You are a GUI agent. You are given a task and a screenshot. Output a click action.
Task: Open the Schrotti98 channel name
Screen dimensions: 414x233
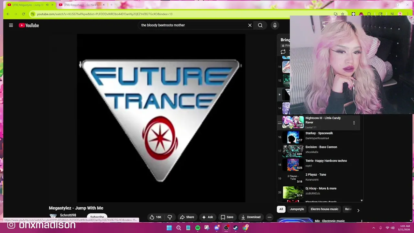click(68, 215)
